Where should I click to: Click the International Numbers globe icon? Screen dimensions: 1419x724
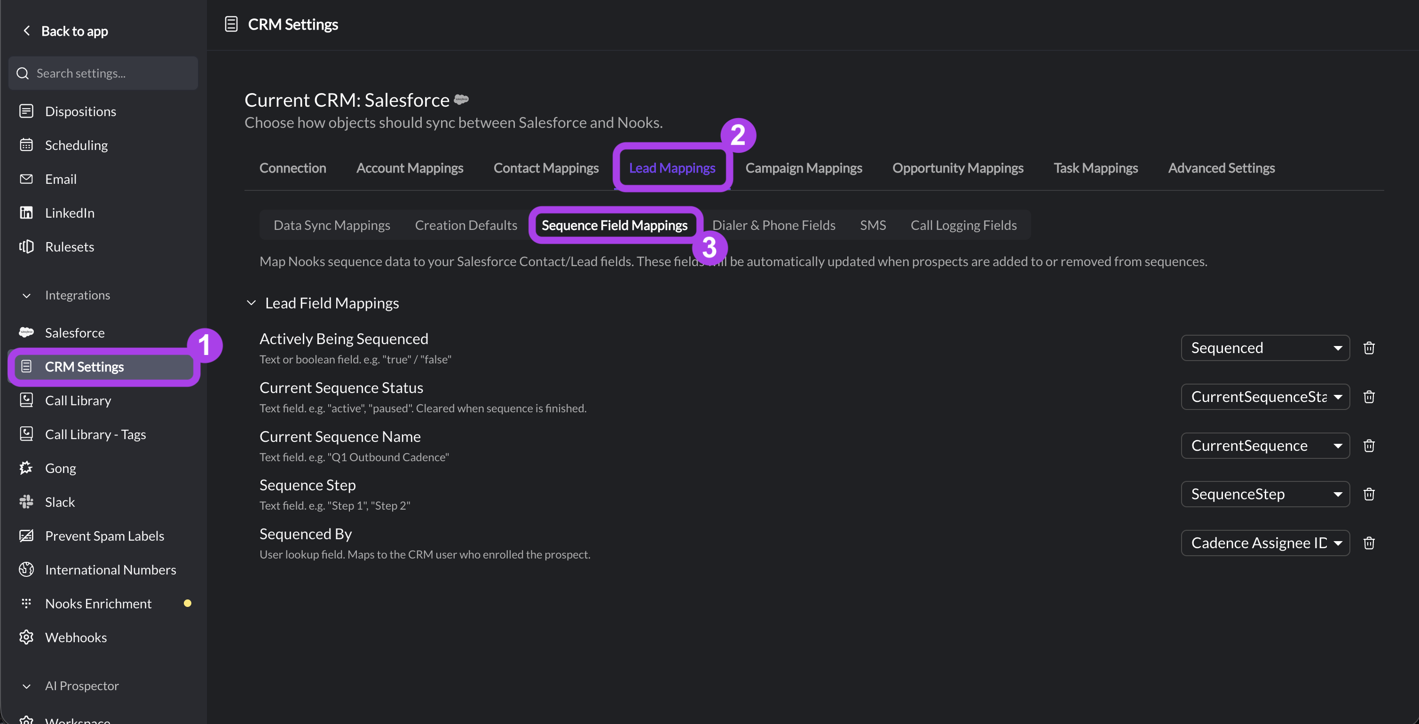pos(26,569)
